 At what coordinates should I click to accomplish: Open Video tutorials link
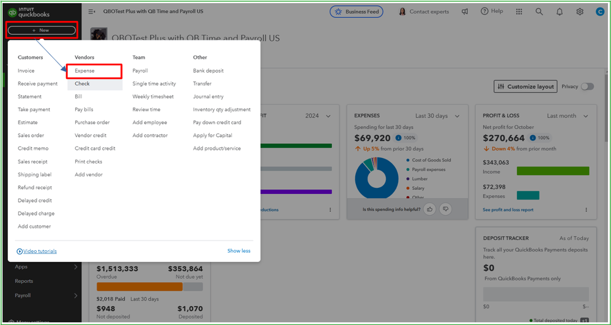tap(40, 252)
